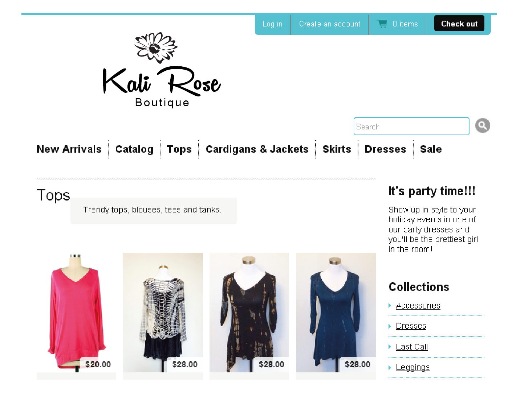Click the arrow bullet beside Accessories

point(390,306)
